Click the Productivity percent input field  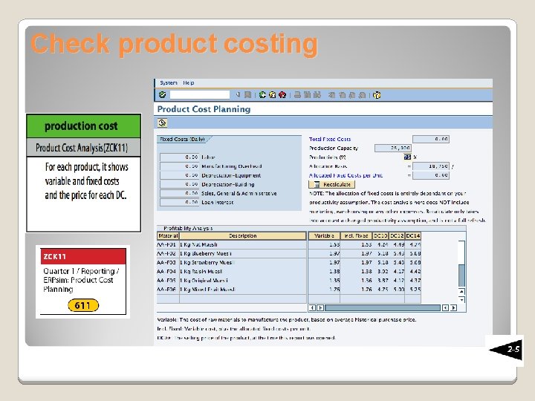[x=407, y=157]
